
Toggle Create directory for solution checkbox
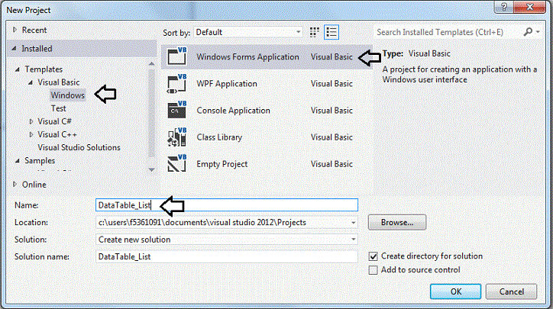point(373,256)
